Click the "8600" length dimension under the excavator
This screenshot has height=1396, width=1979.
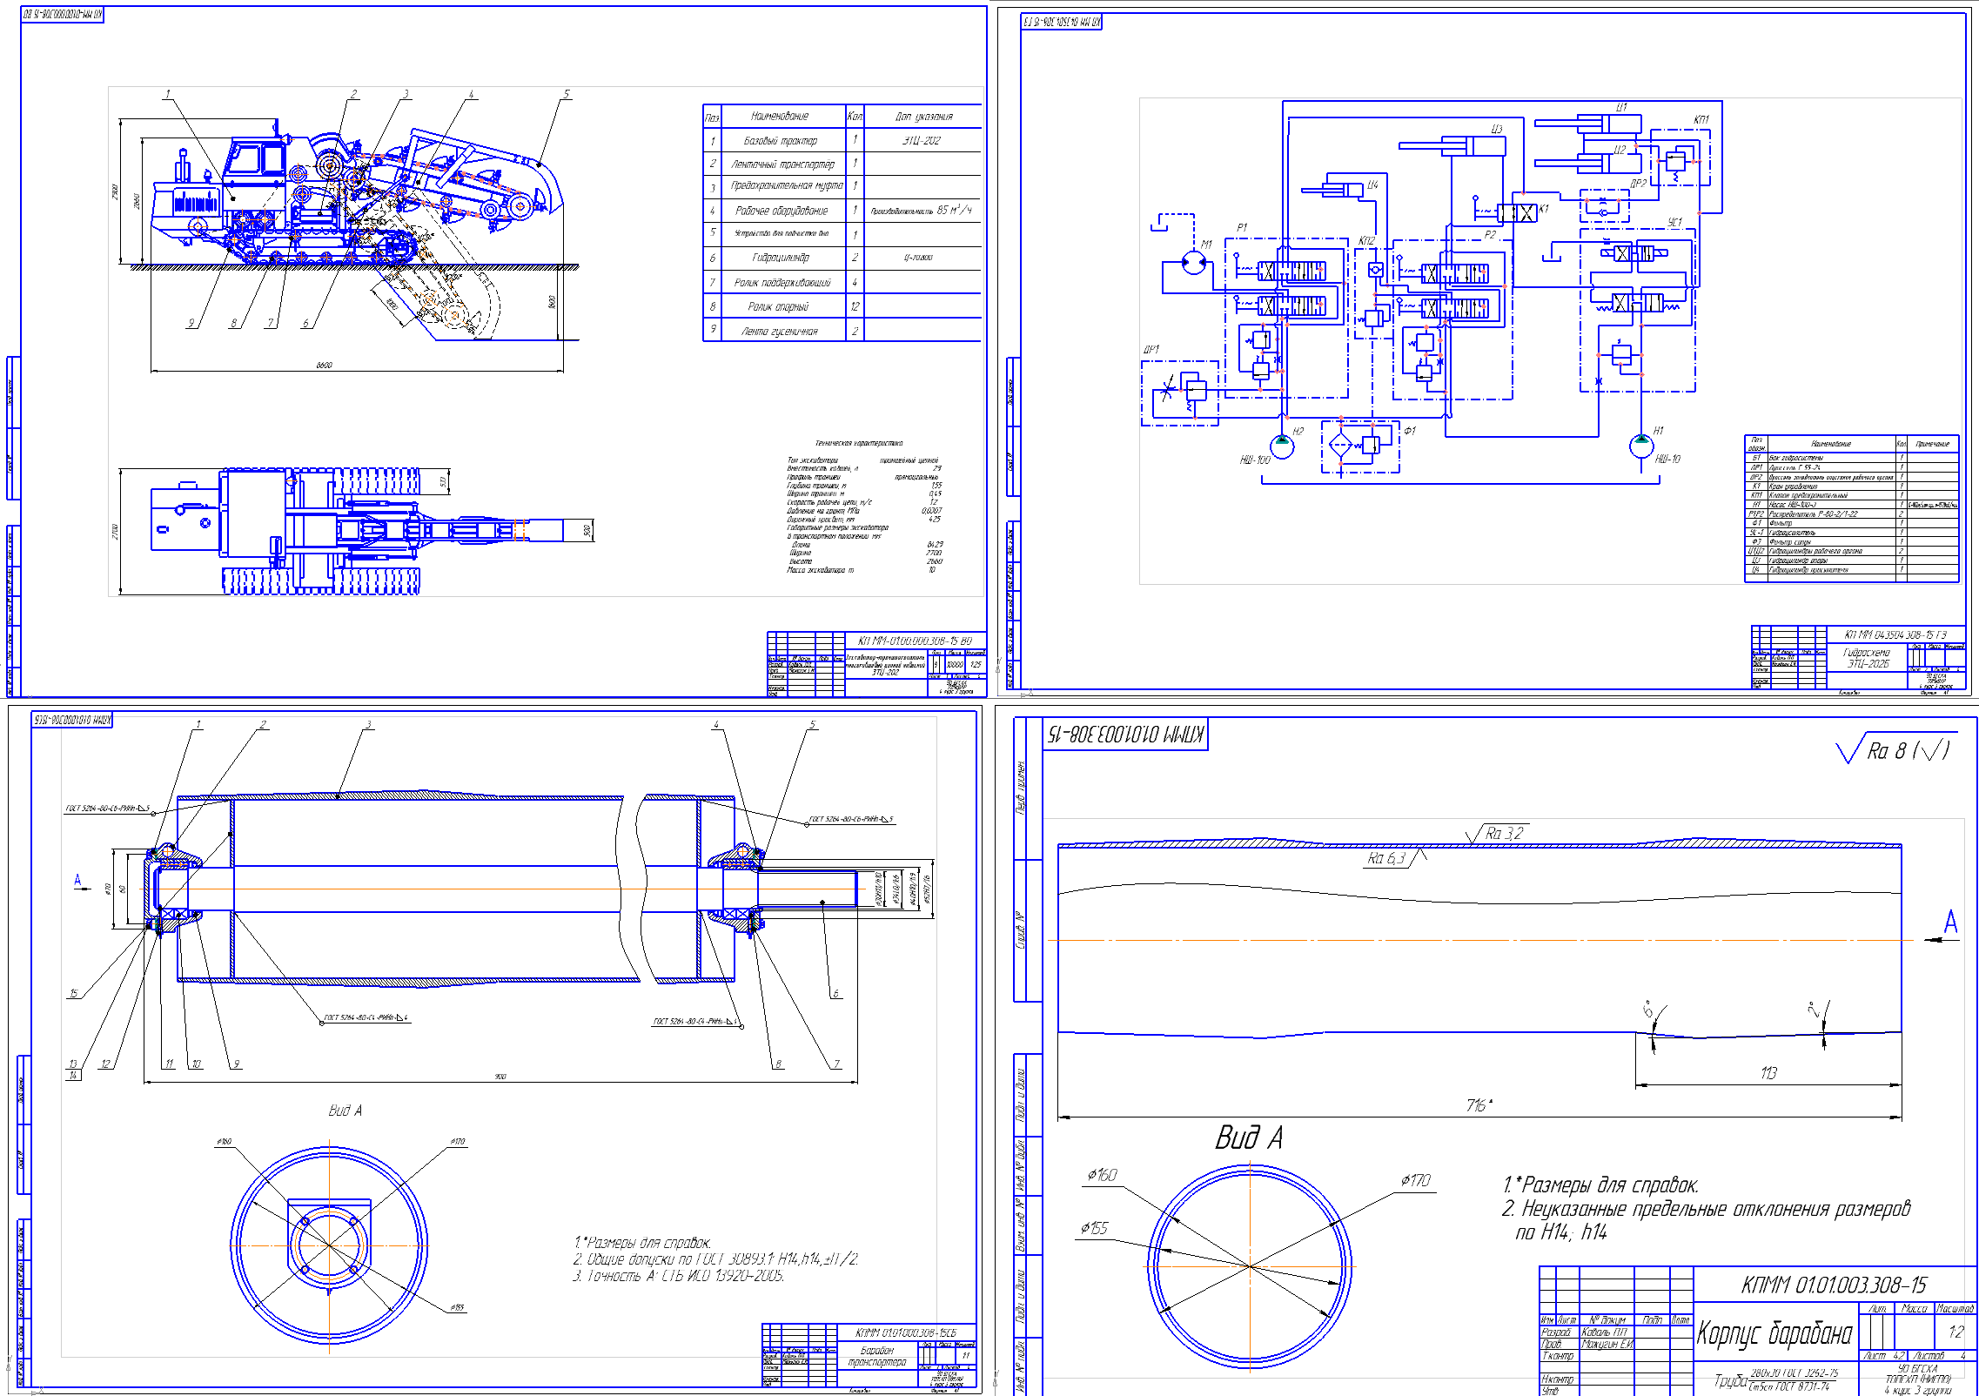[324, 365]
